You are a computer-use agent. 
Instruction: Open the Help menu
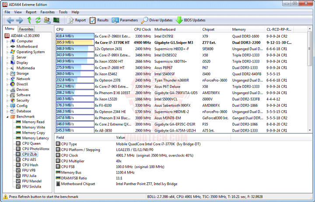[75, 12]
